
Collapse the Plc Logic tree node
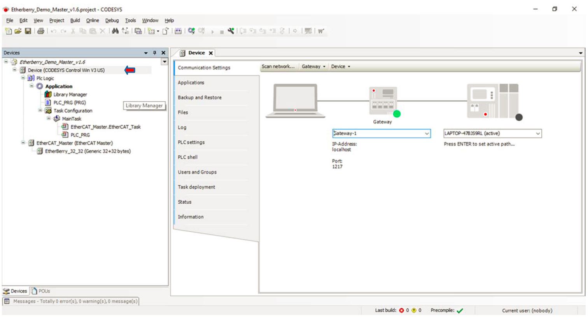tap(23, 78)
